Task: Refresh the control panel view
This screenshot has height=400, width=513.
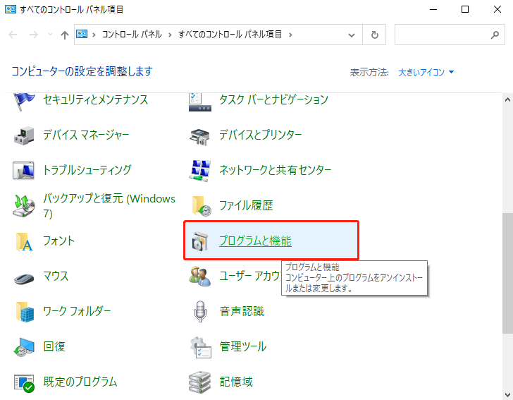Action: (374, 35)
